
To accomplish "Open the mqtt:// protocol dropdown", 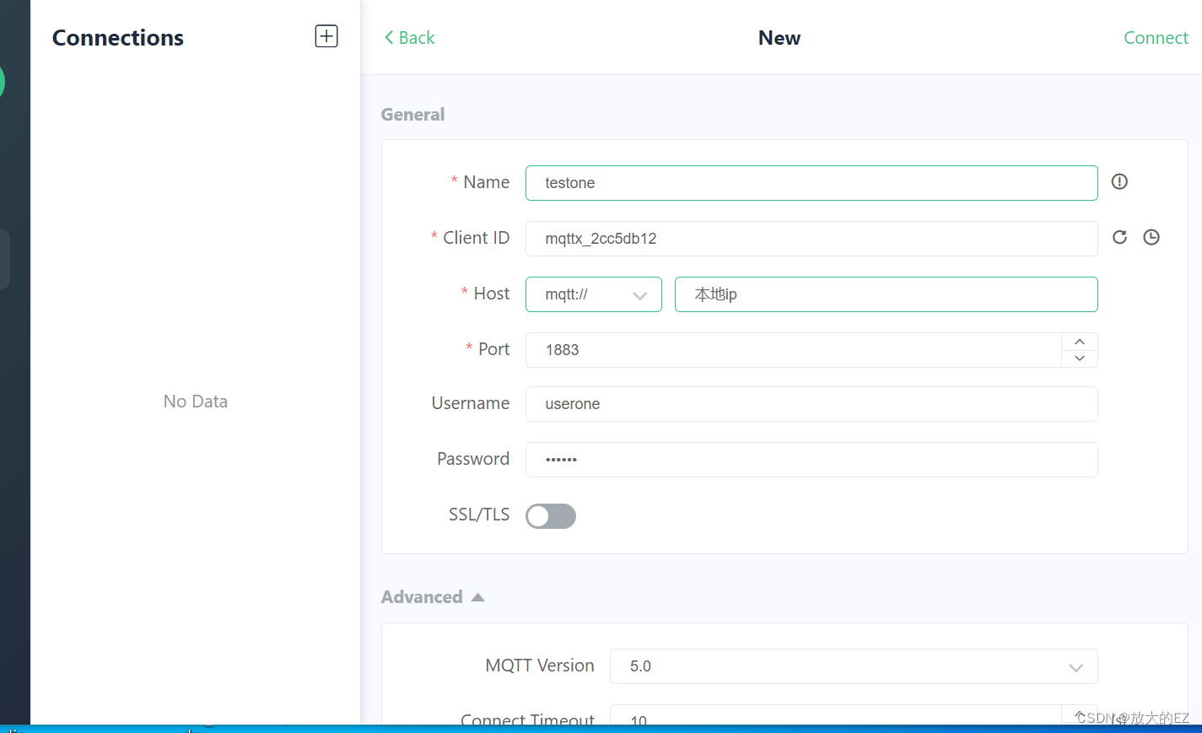I will click(593, 294).
